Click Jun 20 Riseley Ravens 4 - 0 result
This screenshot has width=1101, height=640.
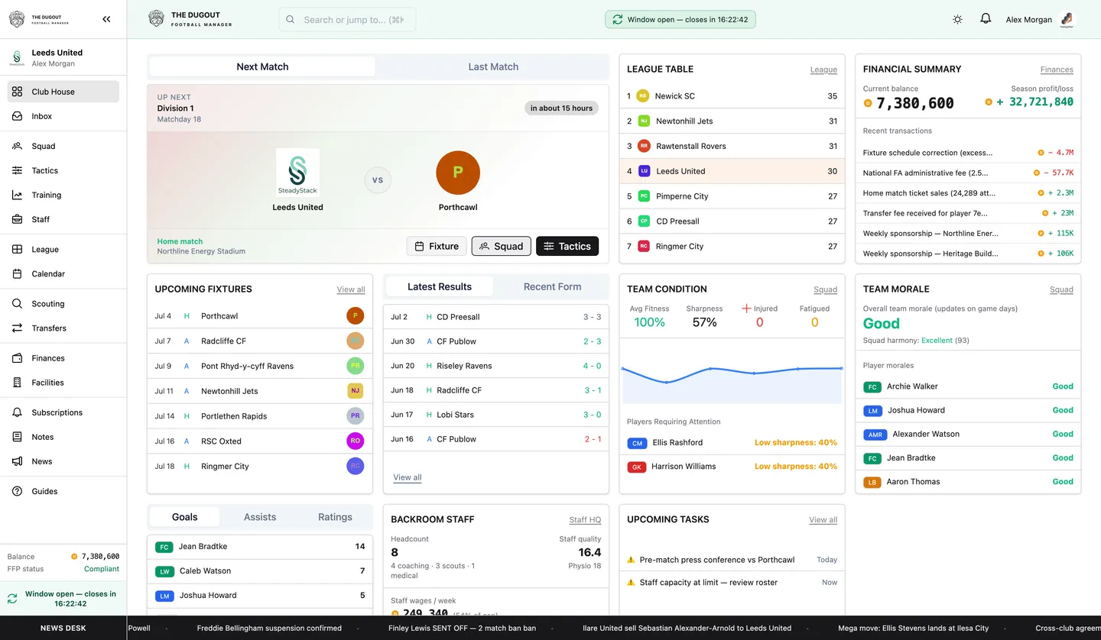click(495, 366)
